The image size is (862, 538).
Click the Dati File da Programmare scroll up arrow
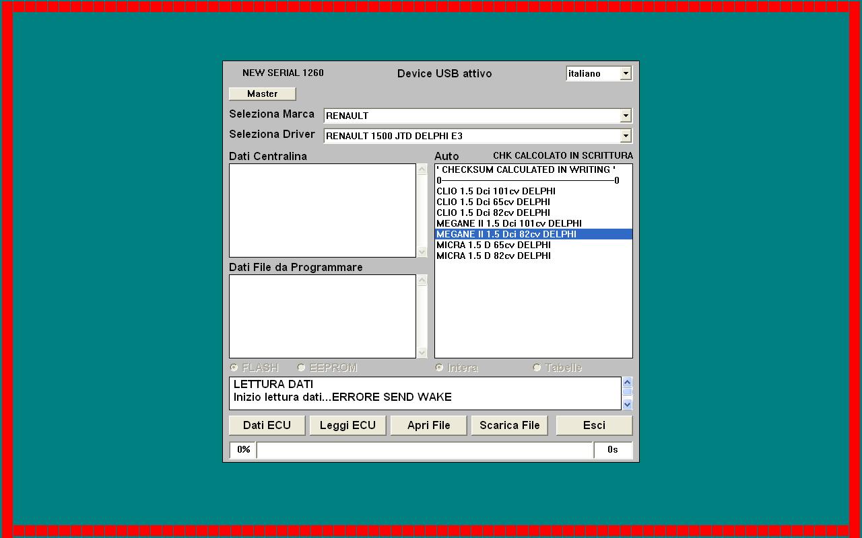(x=422, y=280)
